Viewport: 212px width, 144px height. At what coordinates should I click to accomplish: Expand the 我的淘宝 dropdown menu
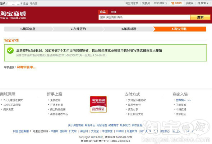(x=161, y=3)
